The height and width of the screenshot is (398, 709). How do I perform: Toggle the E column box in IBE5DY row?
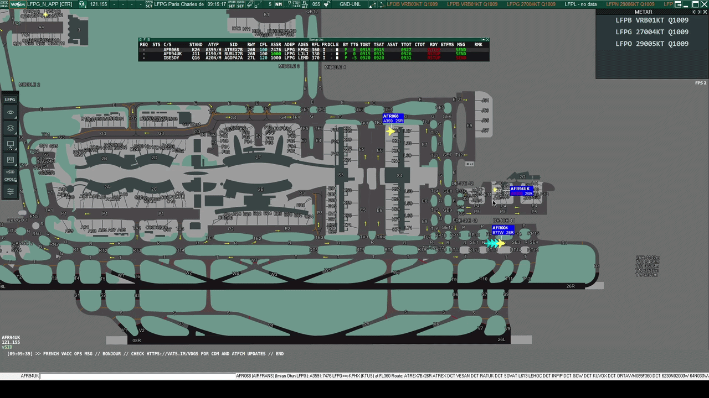click(x=337, y=57)
